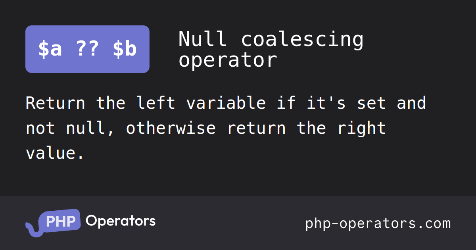Click the Operators logo text

click(121, 221)
